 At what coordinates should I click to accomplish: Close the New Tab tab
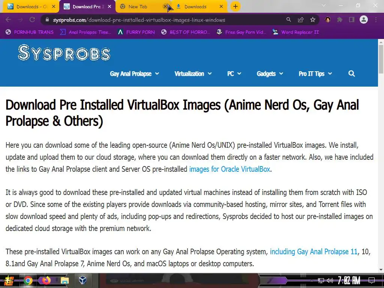(x=165, y=7)
